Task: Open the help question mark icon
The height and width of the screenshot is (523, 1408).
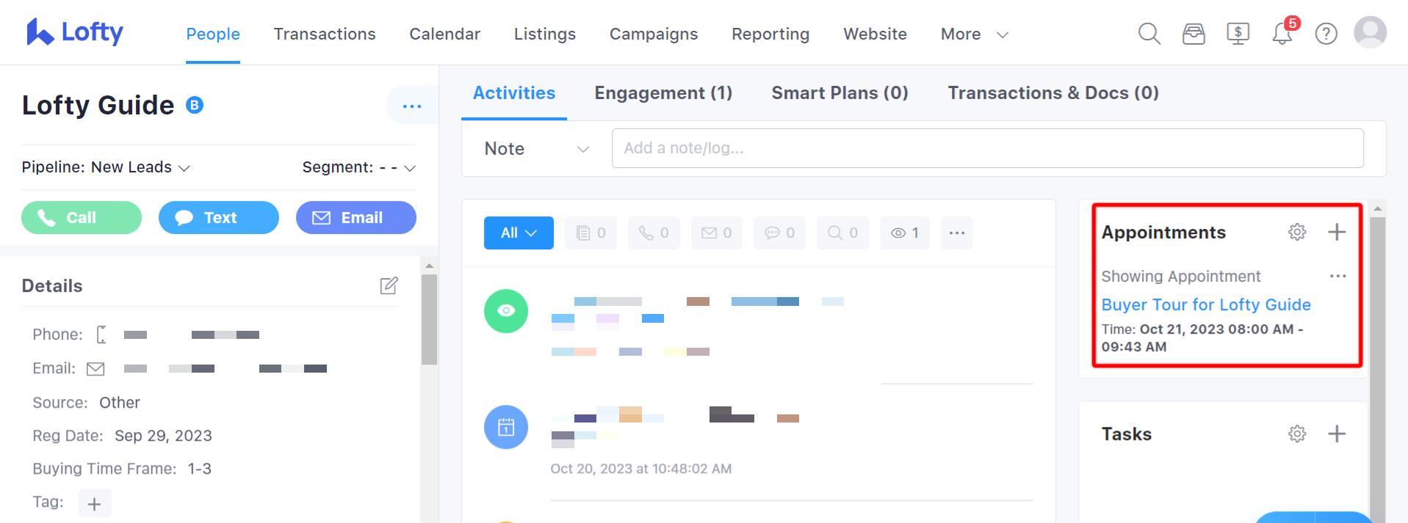Action: point(1326,34)
